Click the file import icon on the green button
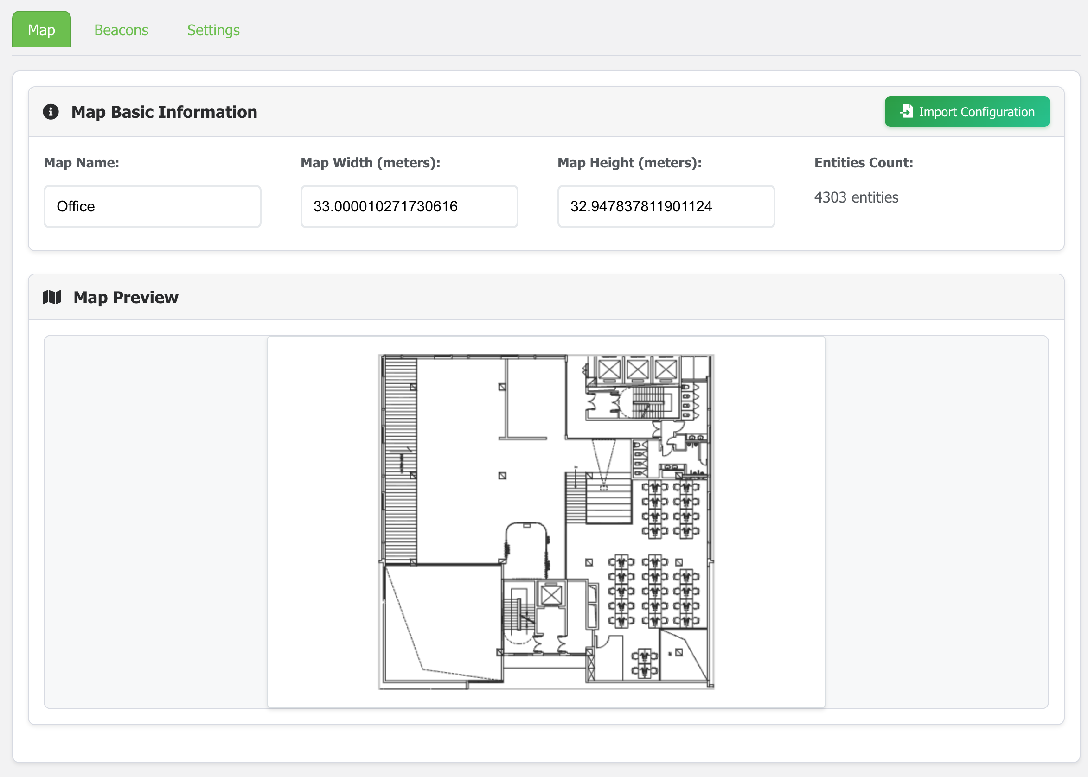 (906, 111)
